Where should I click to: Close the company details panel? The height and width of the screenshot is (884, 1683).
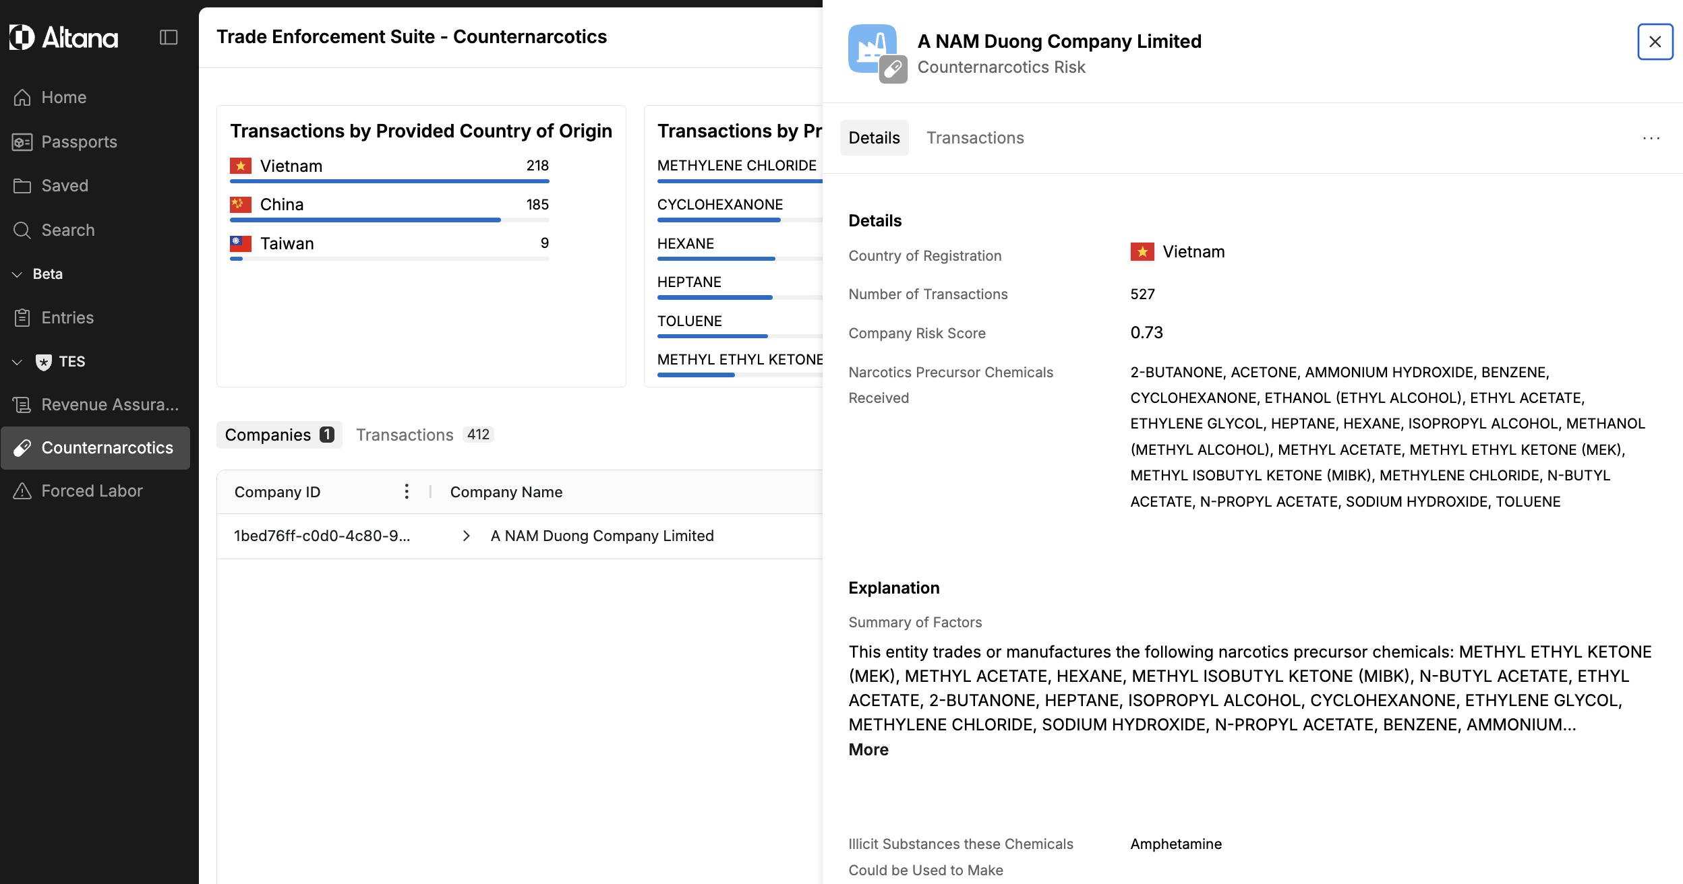point(1655,42)
